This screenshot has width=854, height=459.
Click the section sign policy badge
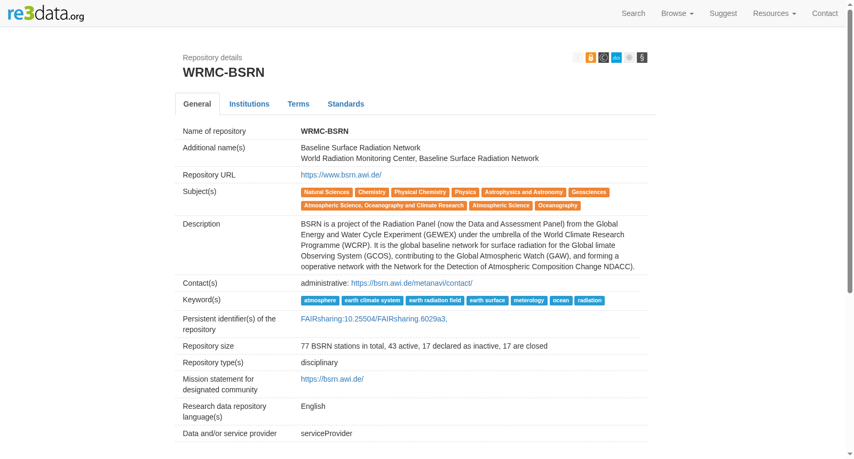click(x=642, y=58)
